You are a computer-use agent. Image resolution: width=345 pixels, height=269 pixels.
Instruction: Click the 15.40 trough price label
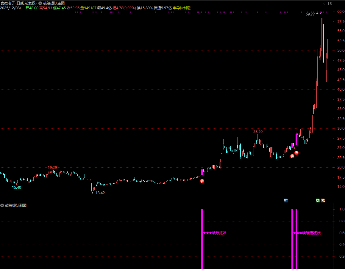coord(16,187)
